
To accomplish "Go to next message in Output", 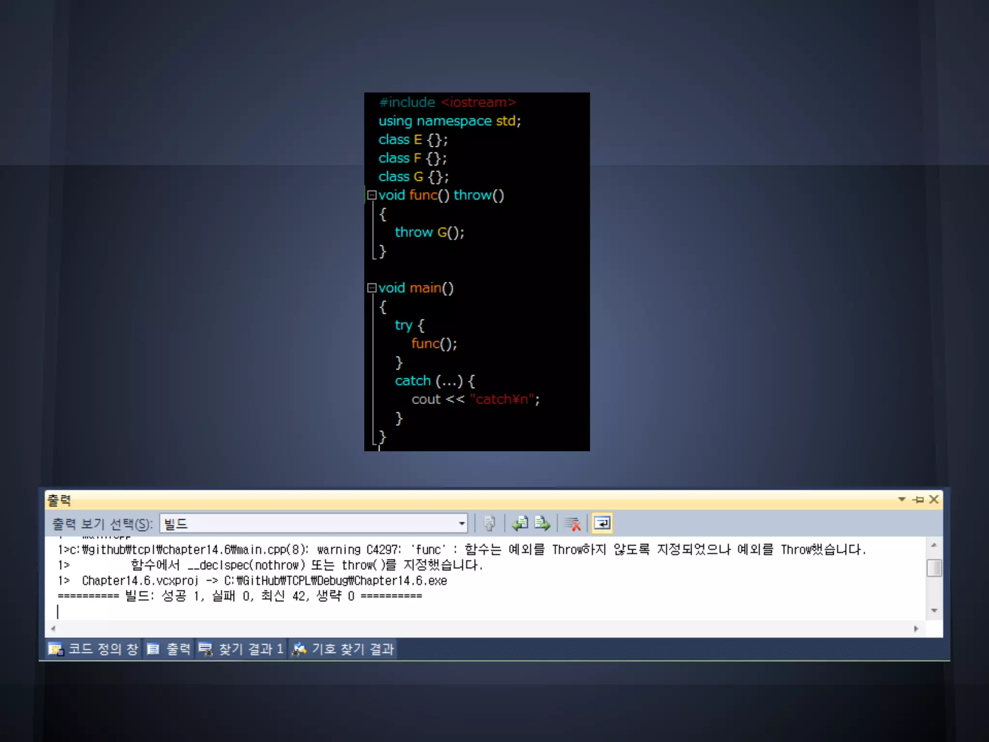I will pyautogui.click(x=542, y=524).
